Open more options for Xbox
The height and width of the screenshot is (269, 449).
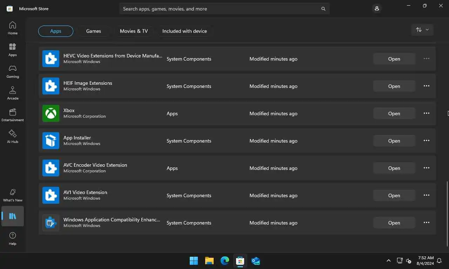tap(427, 113)
